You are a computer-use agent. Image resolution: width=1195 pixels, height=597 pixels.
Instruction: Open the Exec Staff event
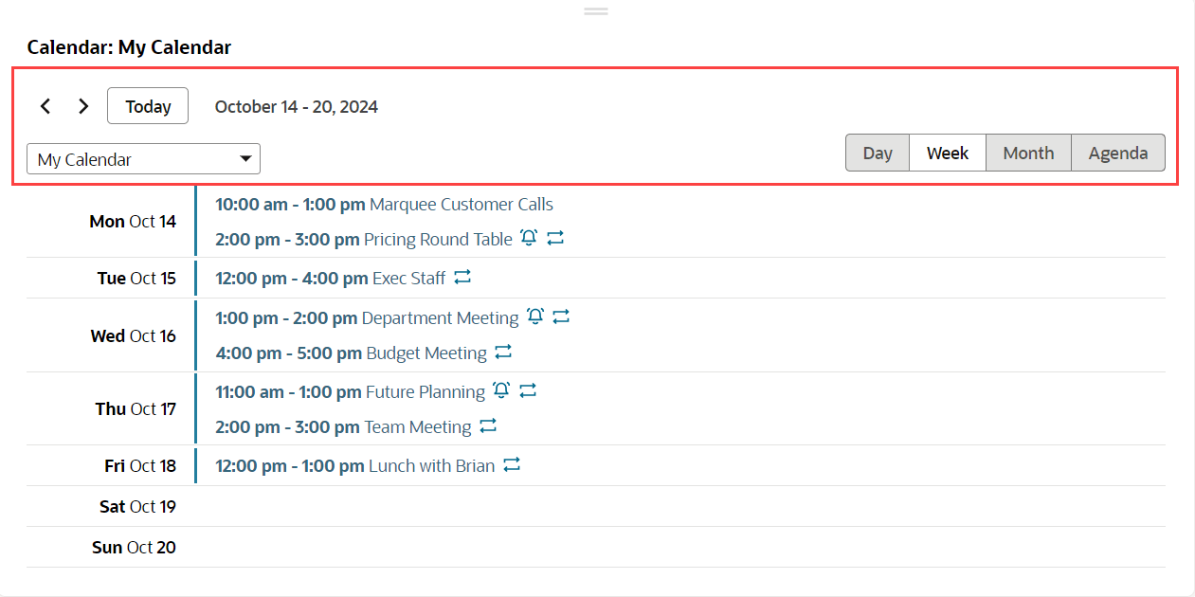(x=331, y=278)
